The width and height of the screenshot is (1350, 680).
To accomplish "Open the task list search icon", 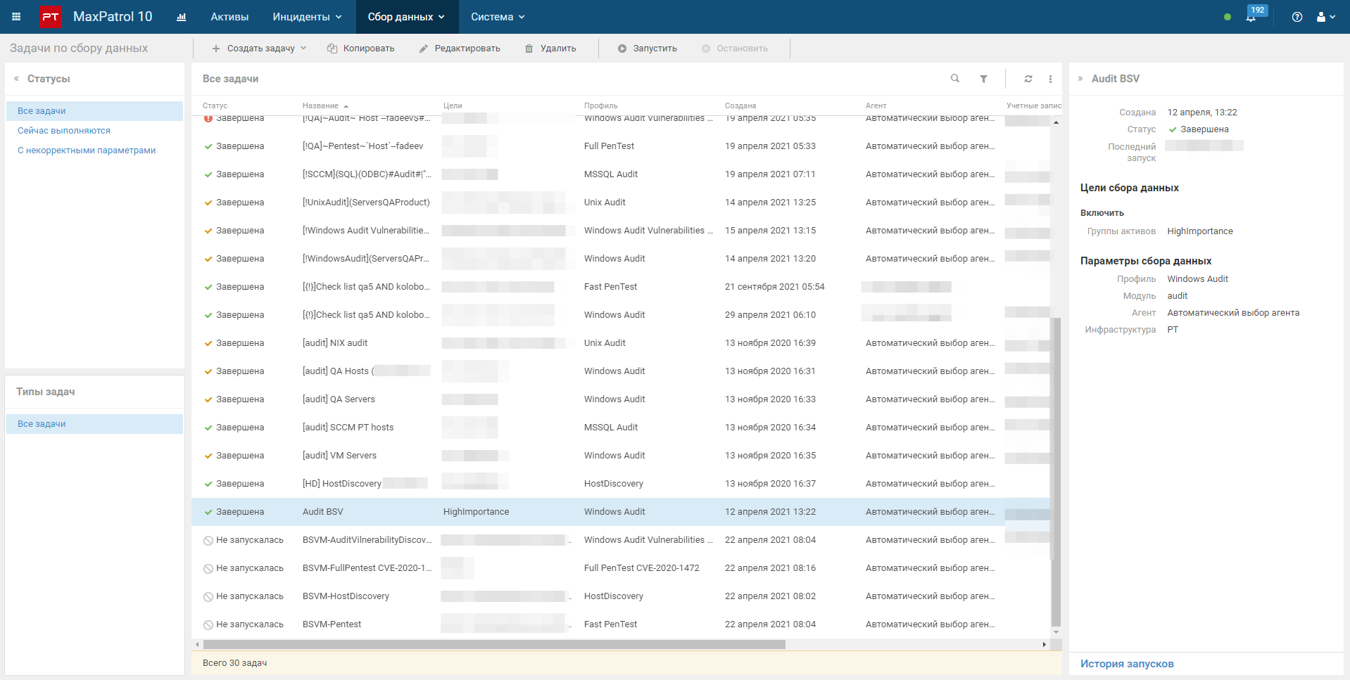I will pos(955,79).
